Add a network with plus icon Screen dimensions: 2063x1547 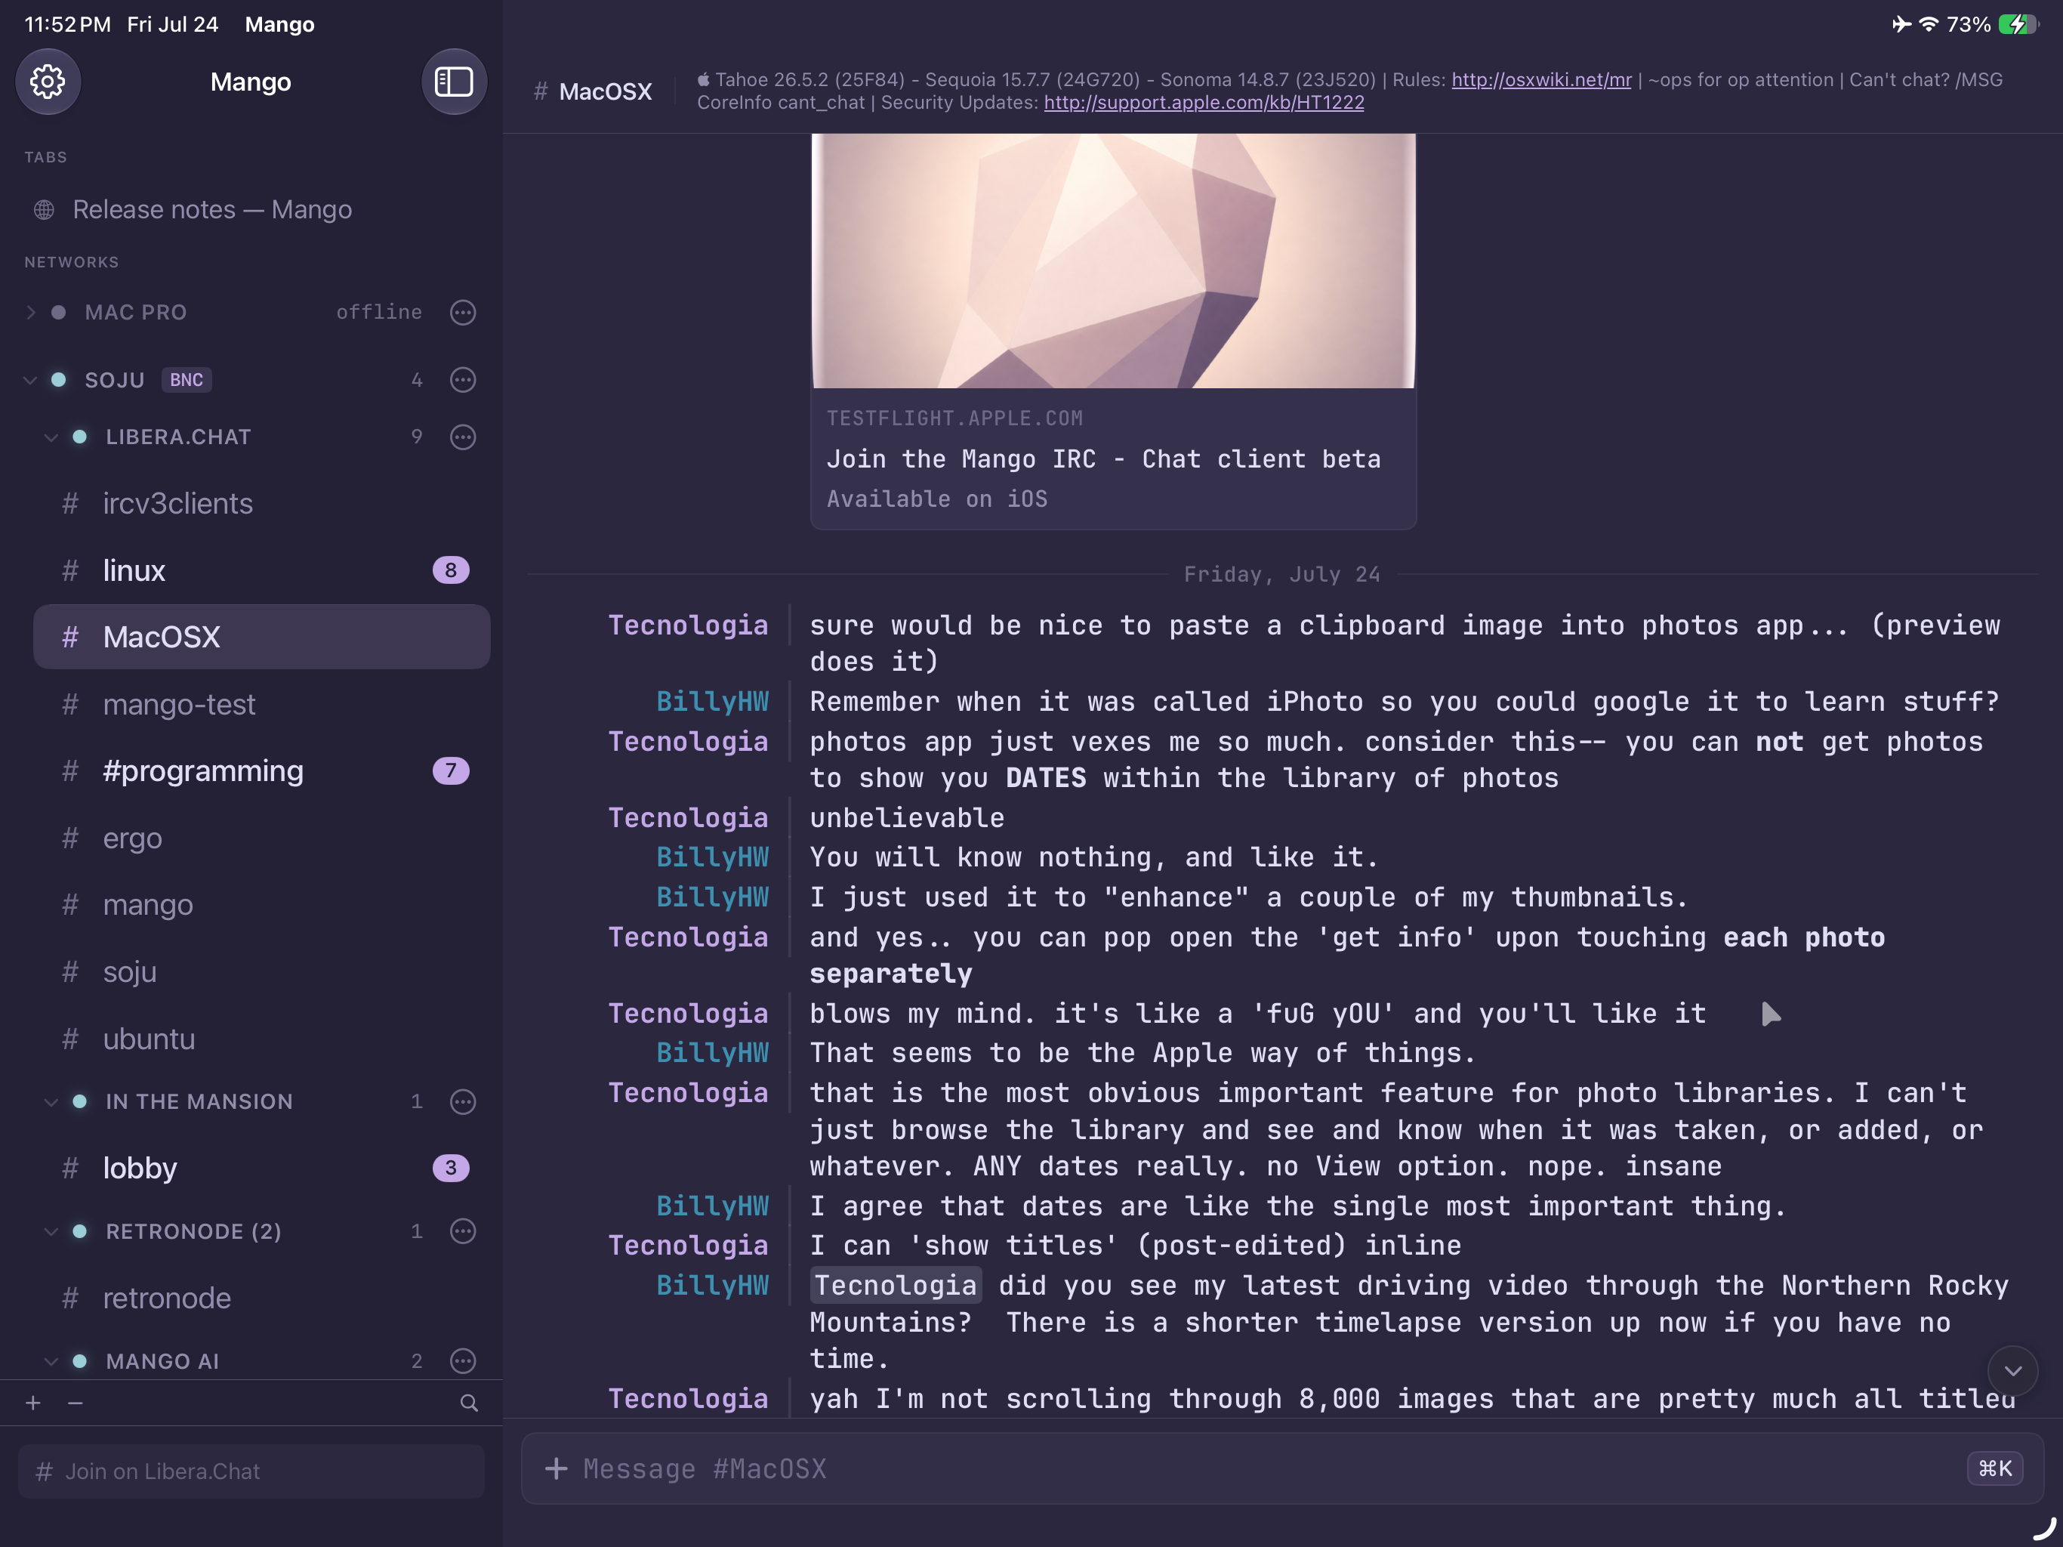click(33, 1403)
